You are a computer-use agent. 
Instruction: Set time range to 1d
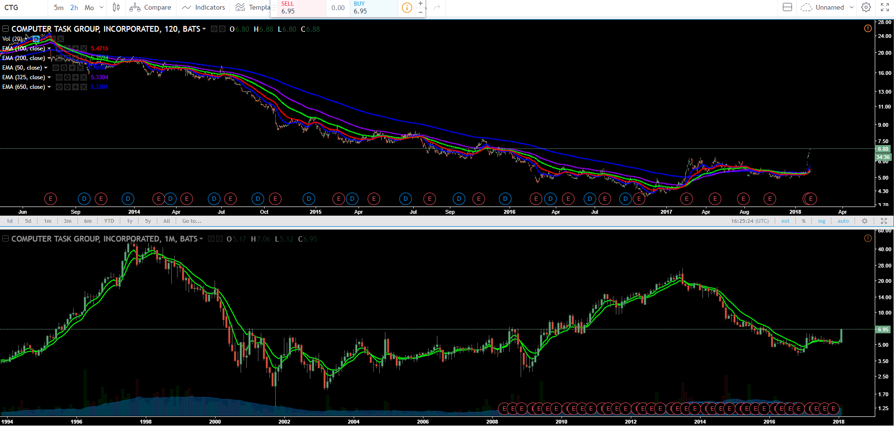tap(10, 221)
